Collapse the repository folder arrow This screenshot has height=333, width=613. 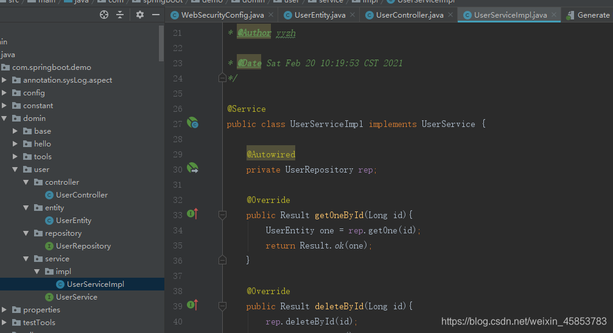pyautogui.click(x=26, y=233)
